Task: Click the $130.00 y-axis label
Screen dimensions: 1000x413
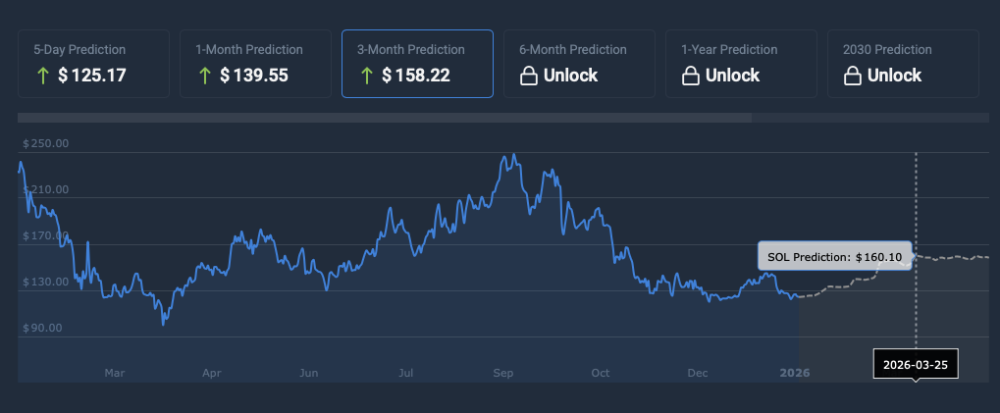Action: (46, 283)
